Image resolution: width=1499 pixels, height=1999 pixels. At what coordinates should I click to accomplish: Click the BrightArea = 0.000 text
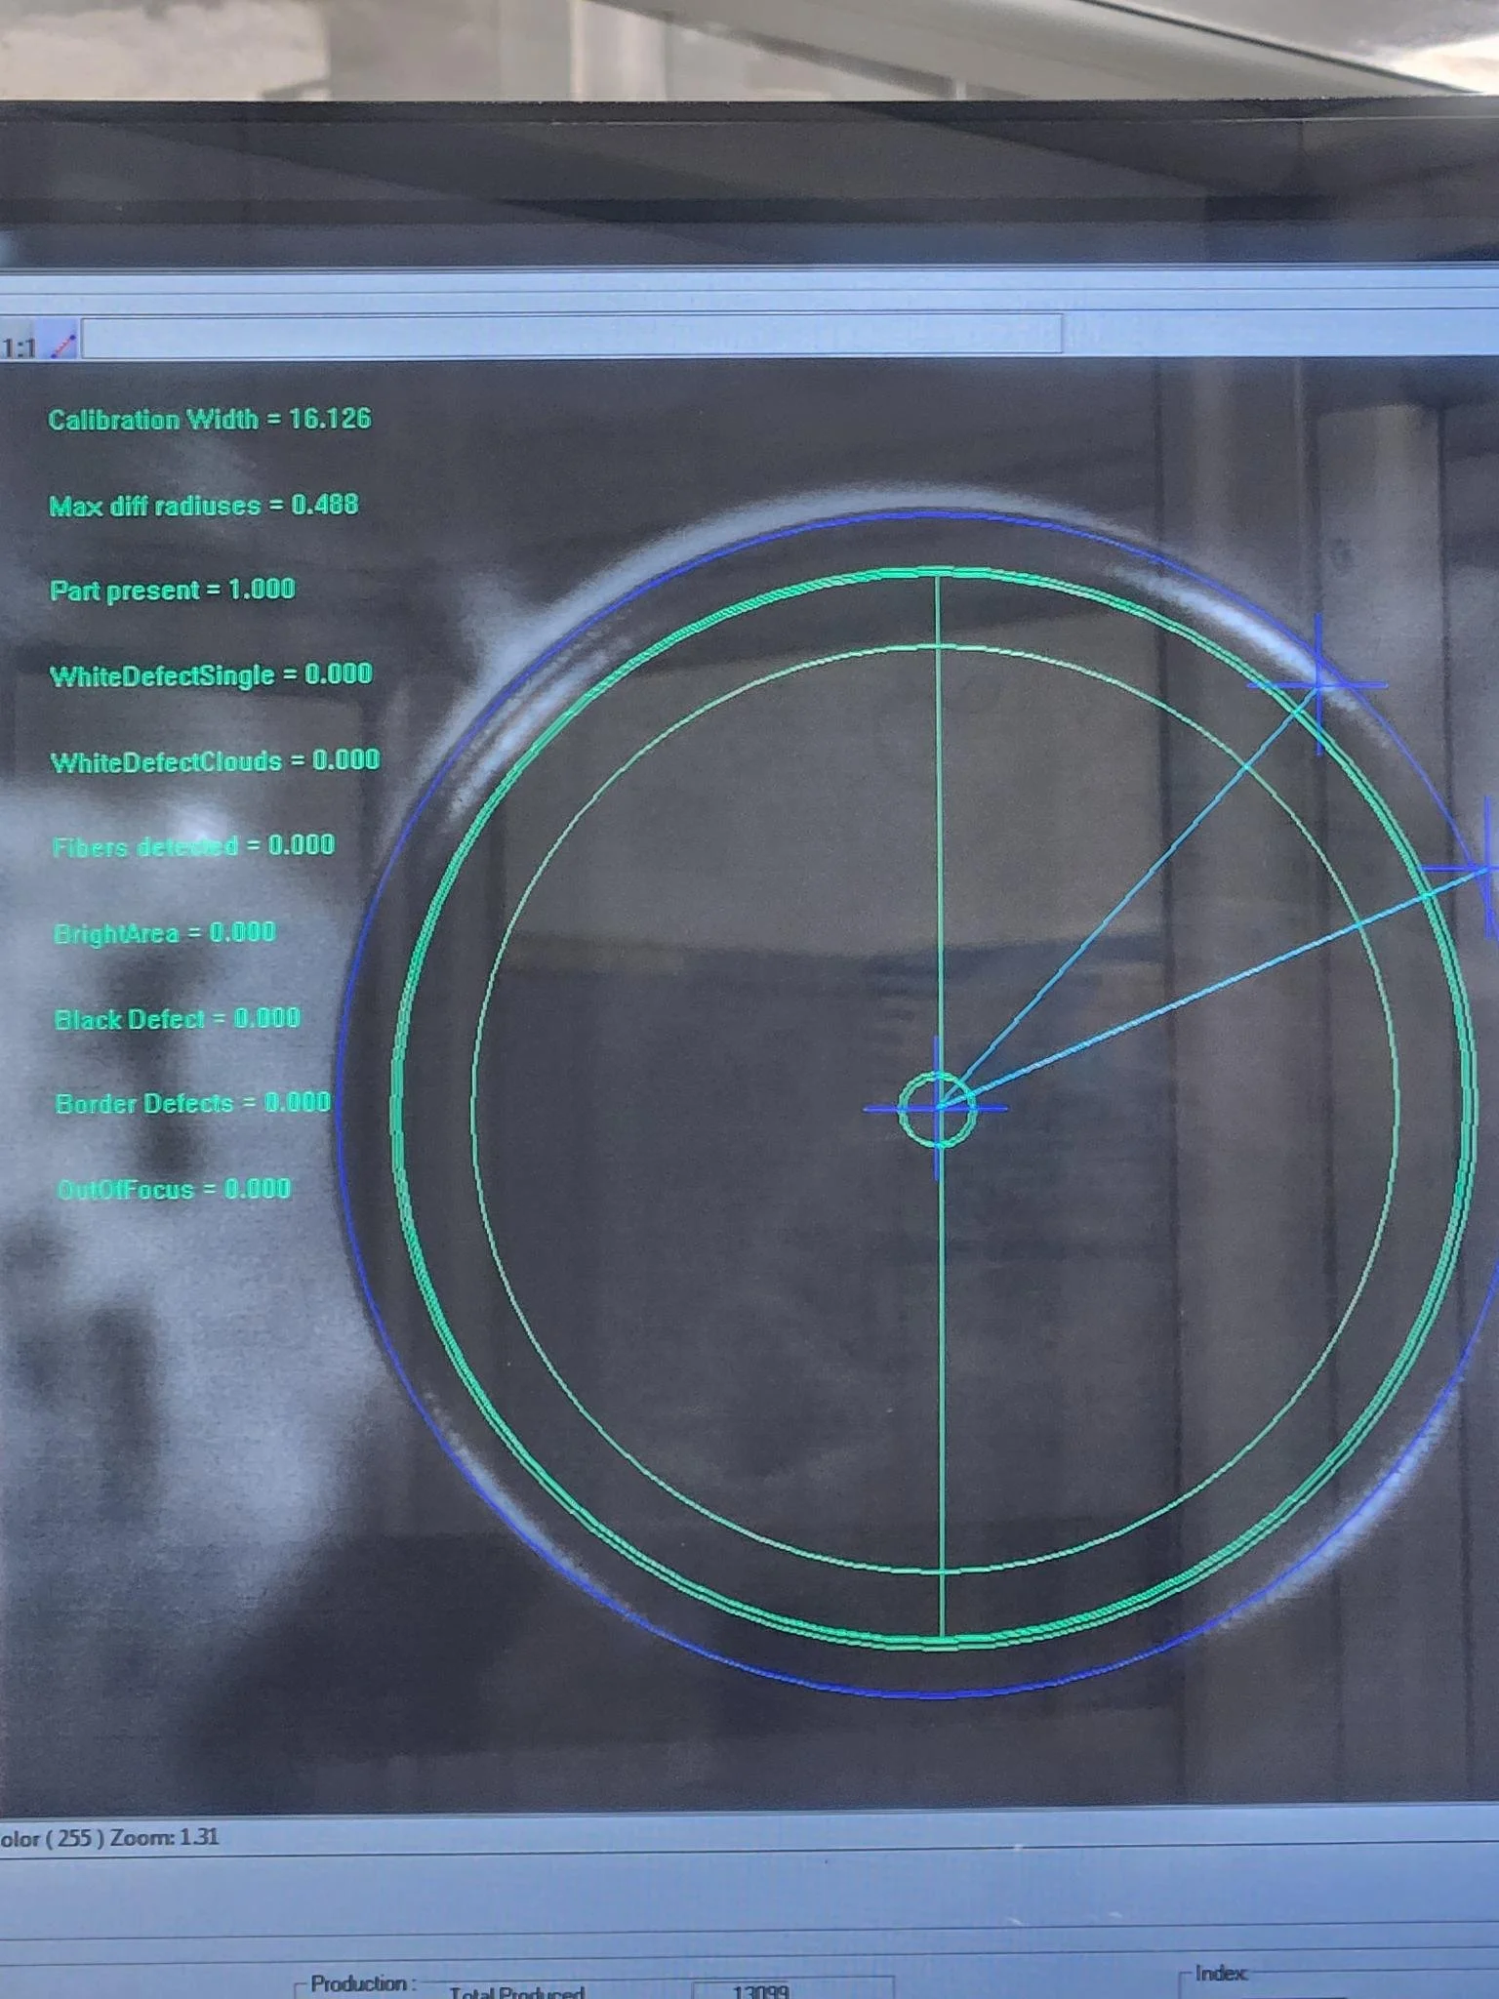point(164,933)
